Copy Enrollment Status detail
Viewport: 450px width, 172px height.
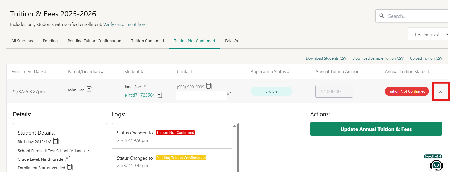70,167
